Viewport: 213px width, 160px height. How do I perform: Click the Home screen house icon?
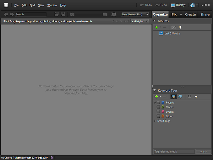tap(192, 5)
